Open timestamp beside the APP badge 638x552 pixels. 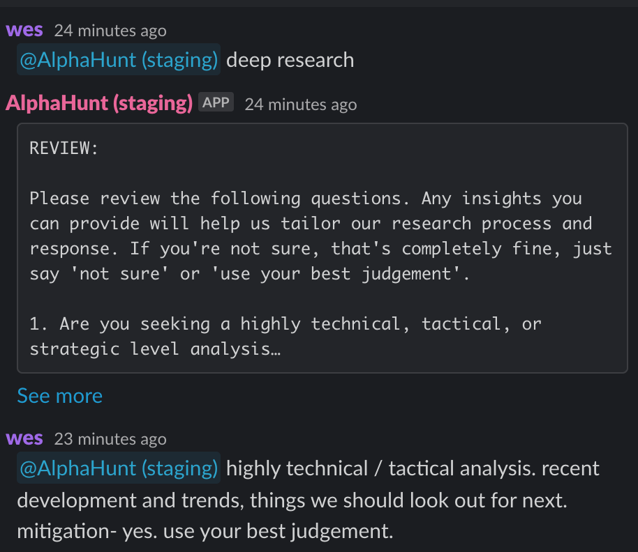(301, 105)
